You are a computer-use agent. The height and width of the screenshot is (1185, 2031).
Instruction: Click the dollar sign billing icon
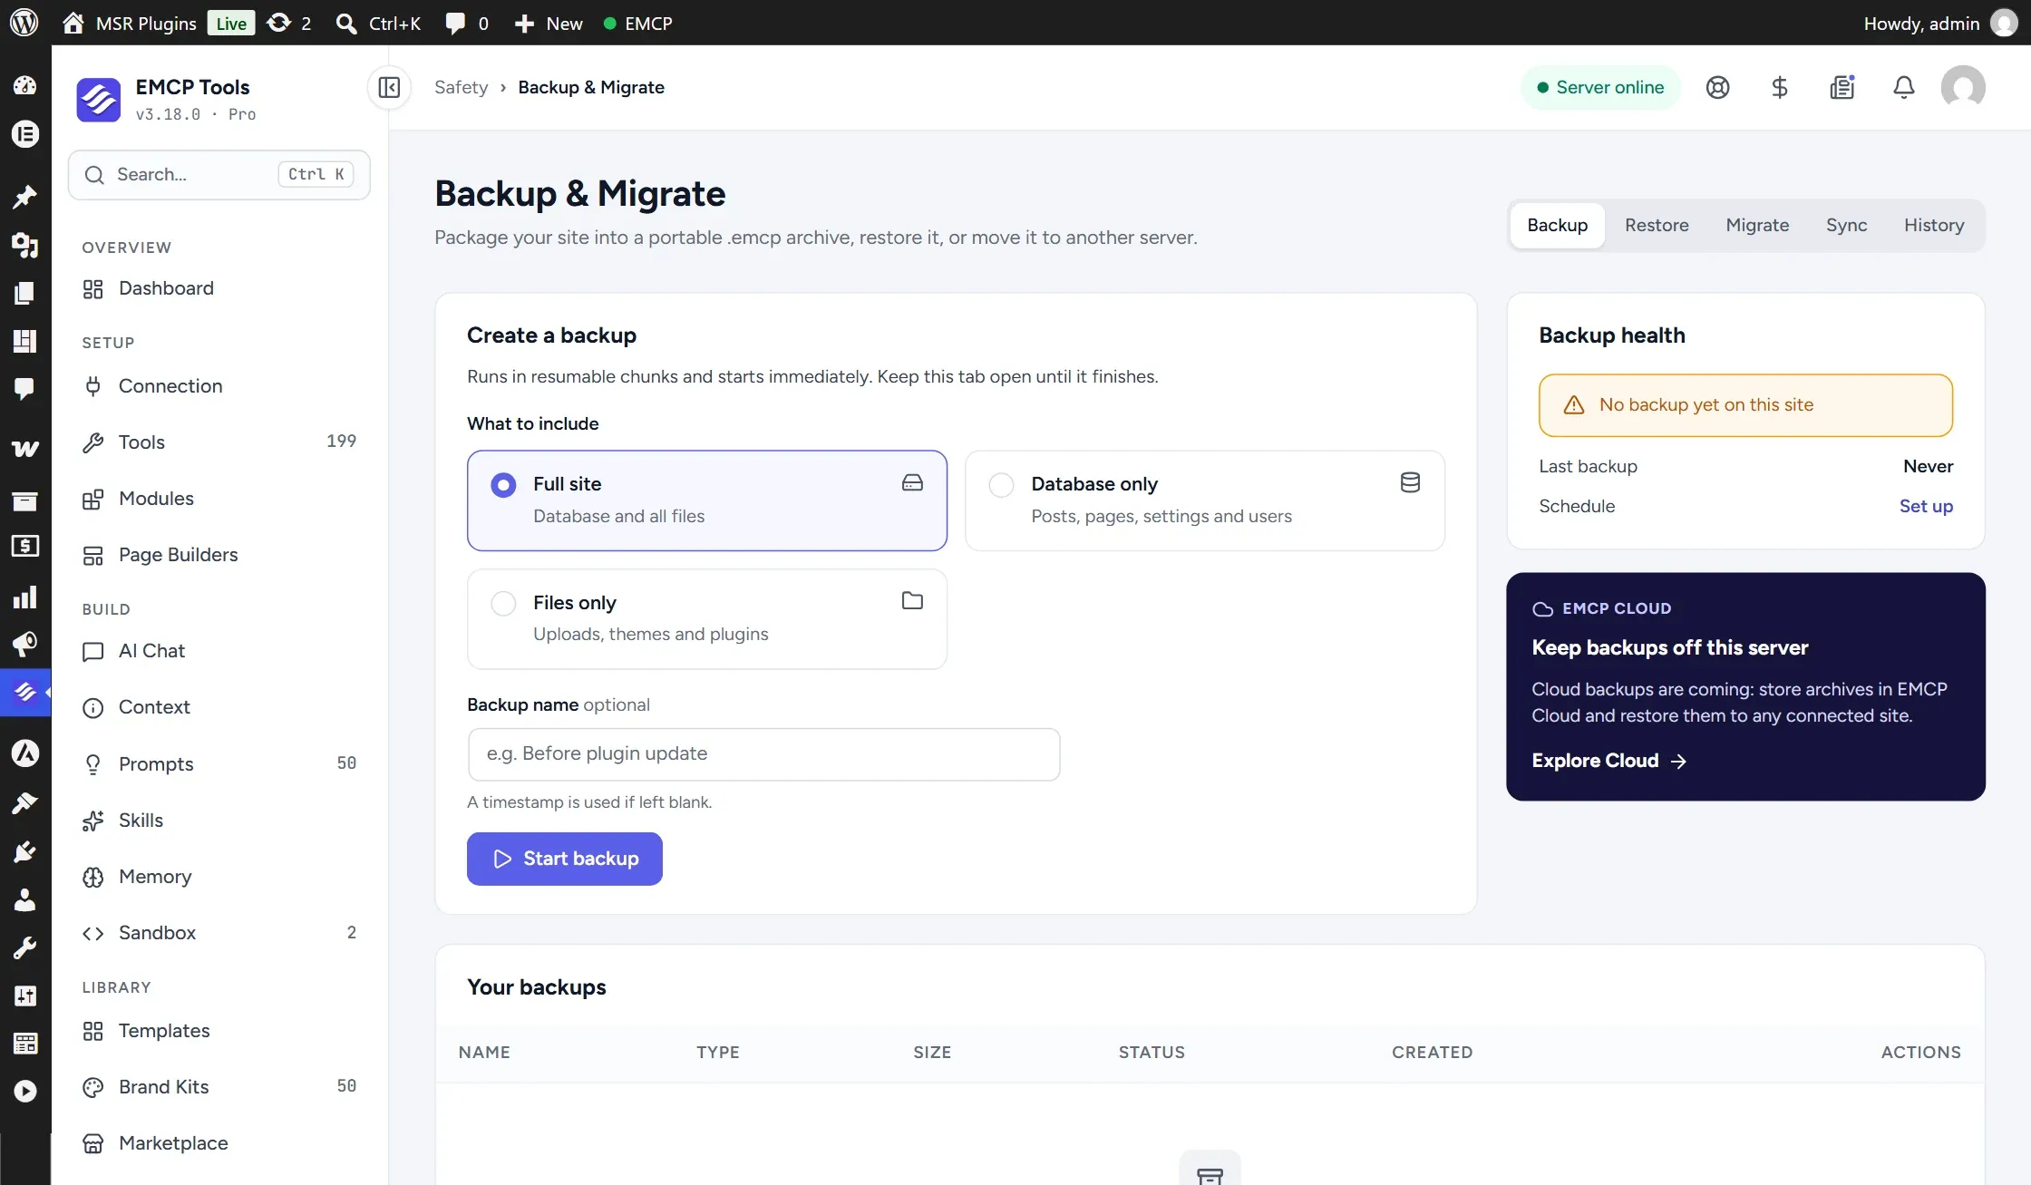tap(1779, 87)
